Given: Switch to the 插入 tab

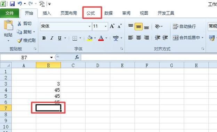Looking at the screenshot, I should (x=47, y=13).
